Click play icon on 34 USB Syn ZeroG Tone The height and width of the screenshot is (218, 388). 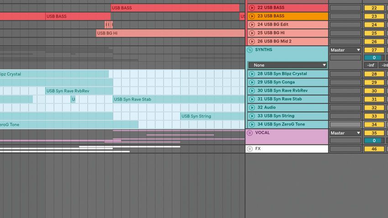[x=252, y=125]
